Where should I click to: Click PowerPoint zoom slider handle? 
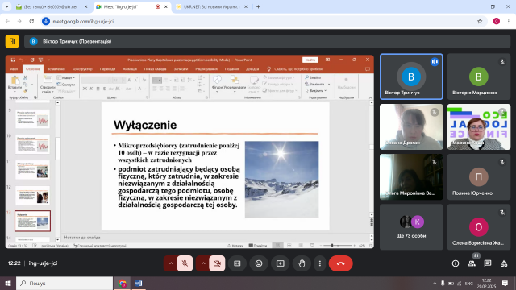pos(332,245)
